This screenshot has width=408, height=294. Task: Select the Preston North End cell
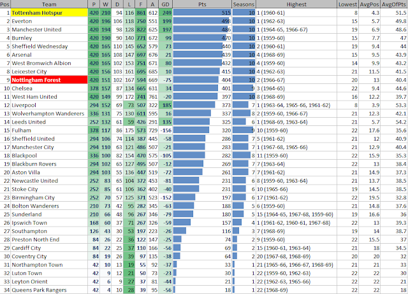pyautogui.click(x=49, y=239)
